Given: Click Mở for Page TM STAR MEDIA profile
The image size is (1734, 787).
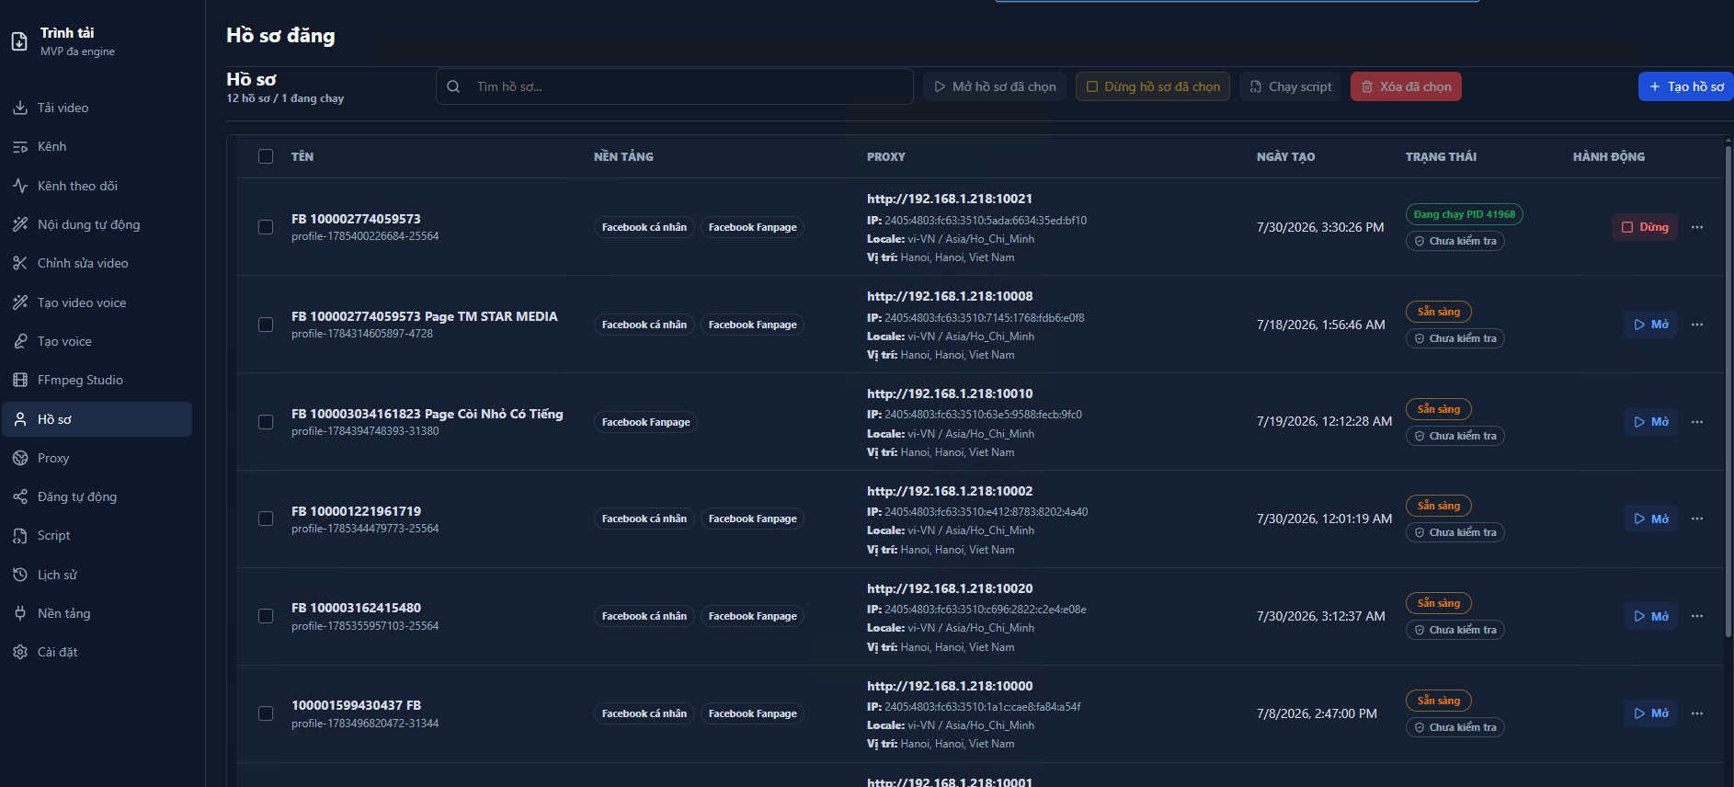Looking at the screenshot, I should click(1651, 325).
